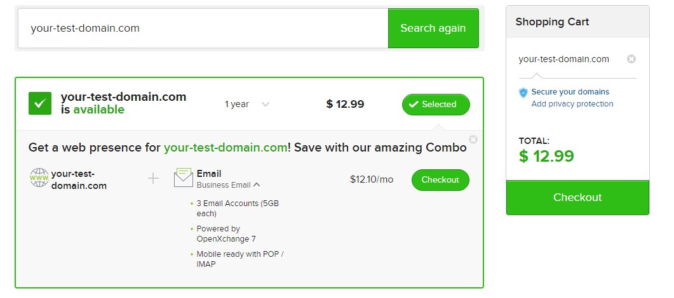
Task: Deselect the domain via the Selected button
Action: point(436,105)
